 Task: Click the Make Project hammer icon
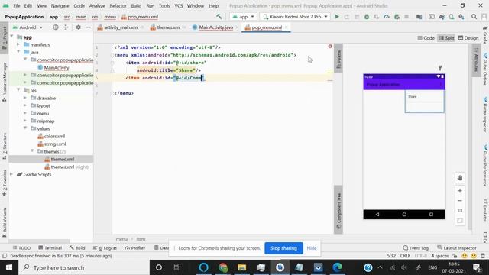pos(219,17)
